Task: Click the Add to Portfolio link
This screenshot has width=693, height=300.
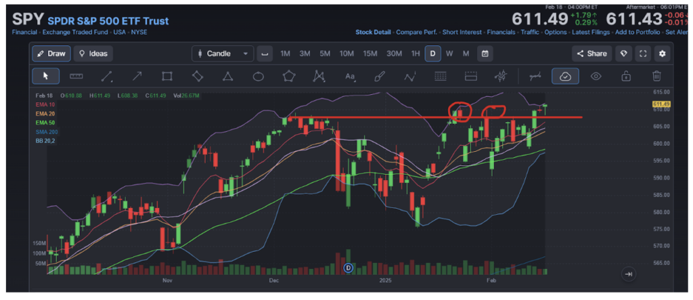Action: (x=638, y=32)
